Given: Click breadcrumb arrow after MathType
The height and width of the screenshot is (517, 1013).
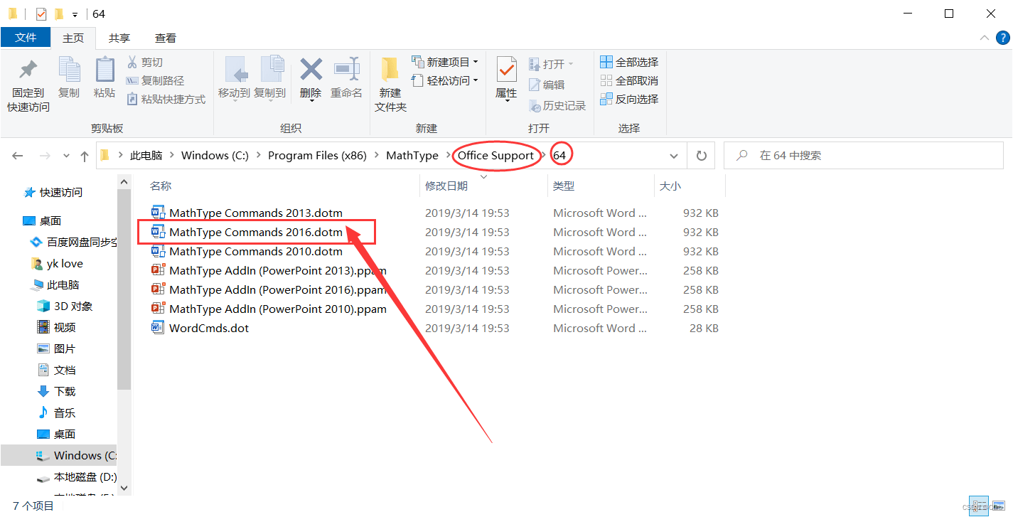Looking at the screenshot, I should click(x=448, y=156).
